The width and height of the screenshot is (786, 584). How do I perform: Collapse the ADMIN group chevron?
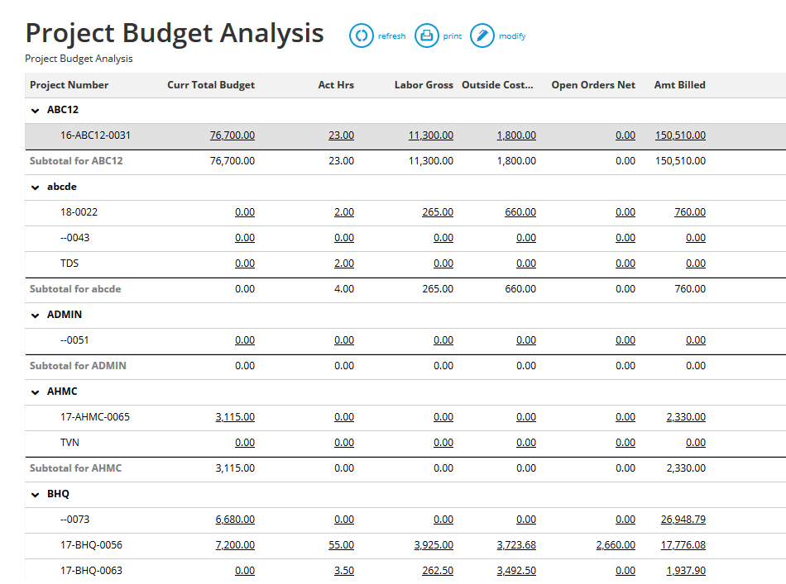pyautogui.click(x=34, y=314)
